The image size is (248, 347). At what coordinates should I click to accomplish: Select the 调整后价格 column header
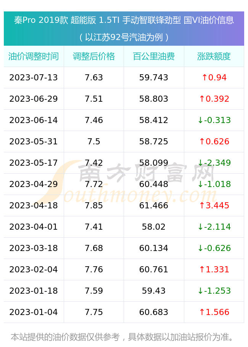[94, 56]
